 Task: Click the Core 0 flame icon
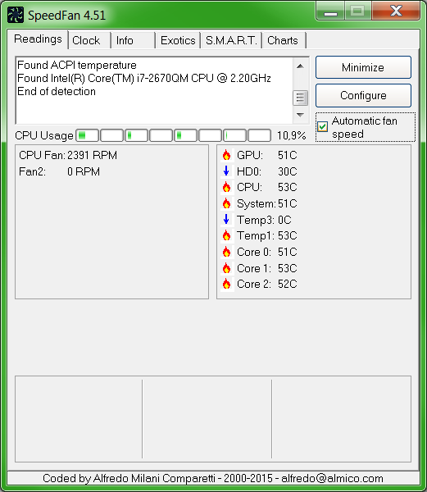[x=226, y=252]
